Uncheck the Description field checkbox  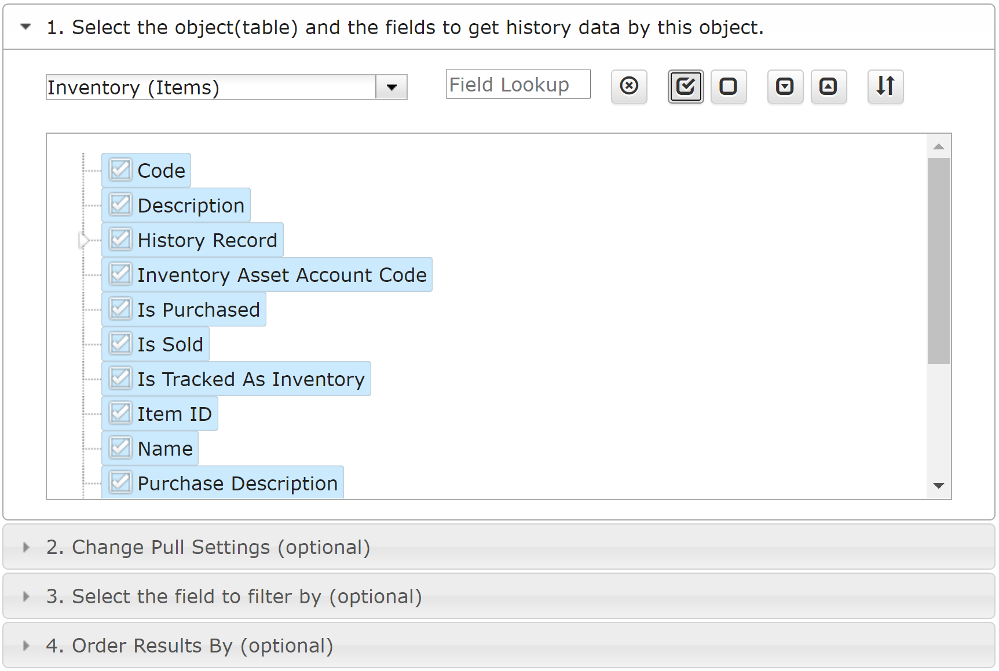pos(120,204)
